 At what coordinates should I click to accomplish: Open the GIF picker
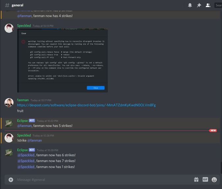tap(205, 179)
